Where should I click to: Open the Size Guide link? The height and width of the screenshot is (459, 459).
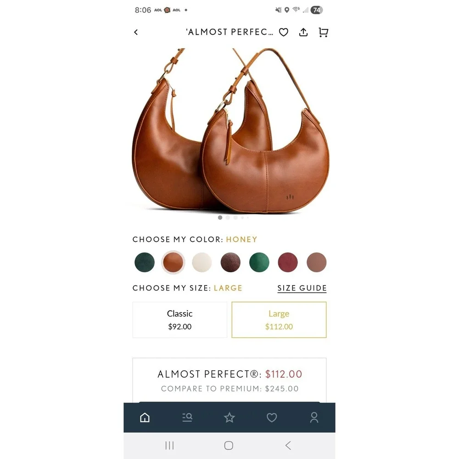click(302, 288)
